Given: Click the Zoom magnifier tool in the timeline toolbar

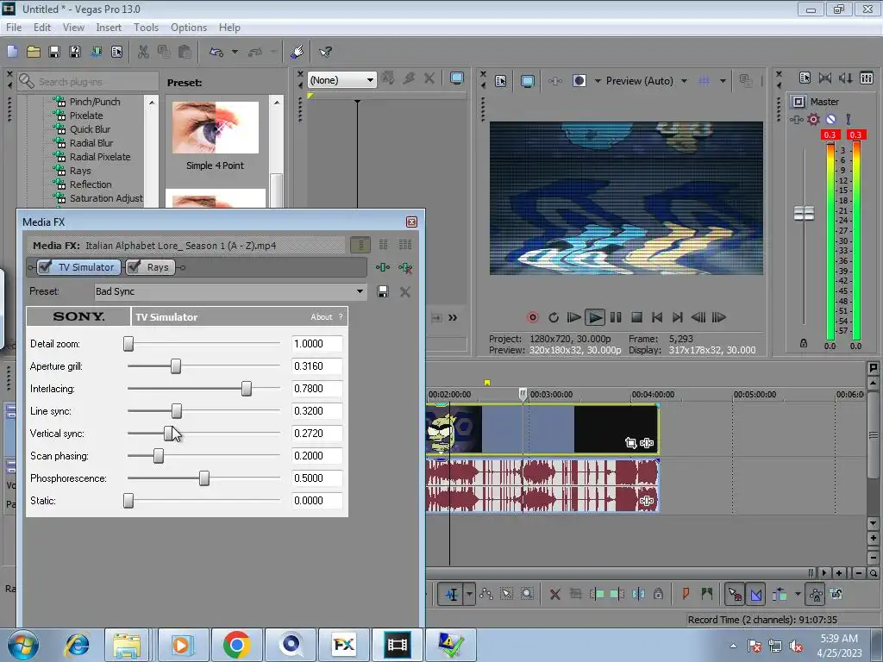Looking at the screenshot, I should click(527, 594).
